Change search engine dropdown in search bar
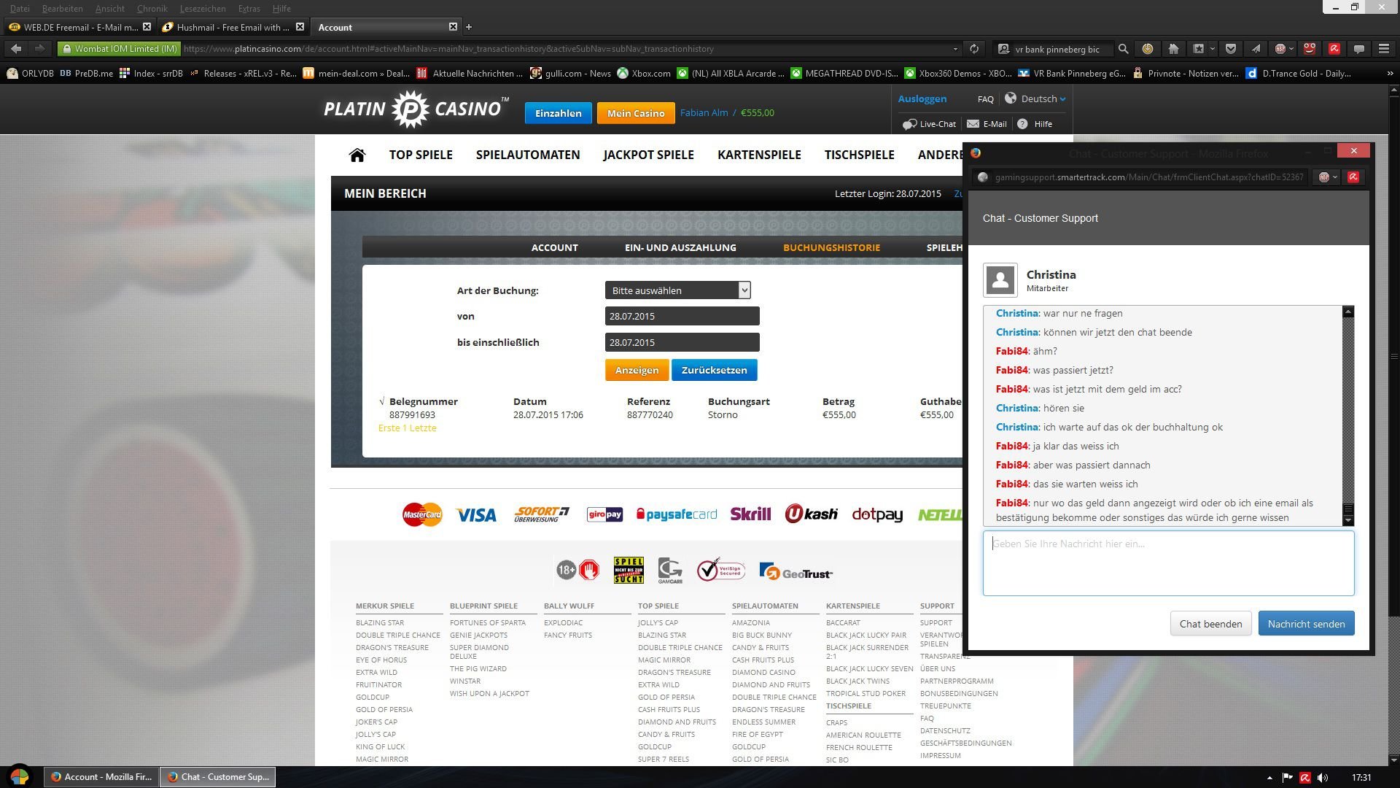Screen dimensions: 1400x788 tap(1004, 49)
